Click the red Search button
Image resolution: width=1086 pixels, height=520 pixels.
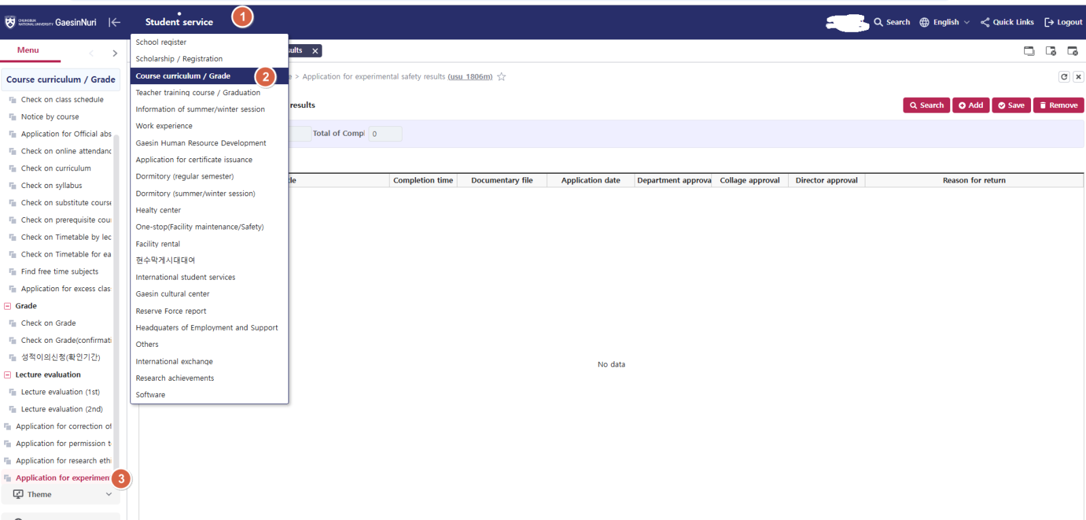(926, 105)
